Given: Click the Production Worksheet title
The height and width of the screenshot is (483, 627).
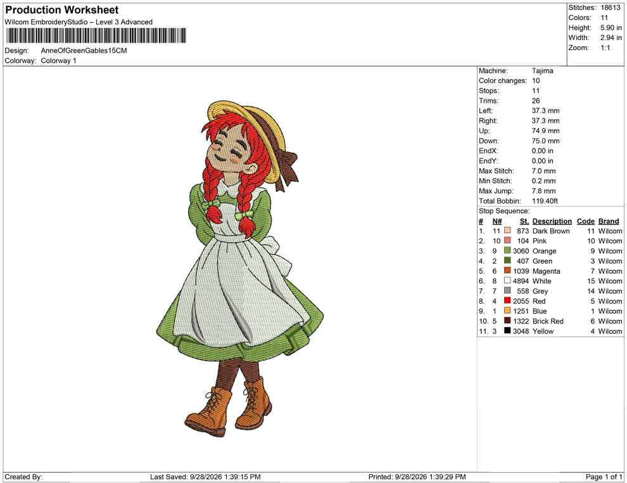Looking at the screenshot, I should 62,10.
